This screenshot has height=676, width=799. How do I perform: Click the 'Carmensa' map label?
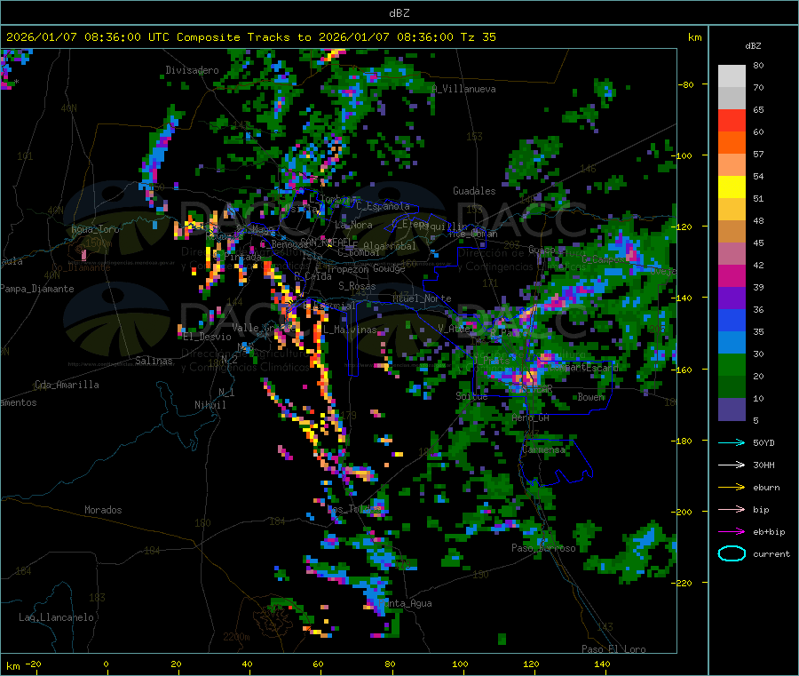[543, 449]
